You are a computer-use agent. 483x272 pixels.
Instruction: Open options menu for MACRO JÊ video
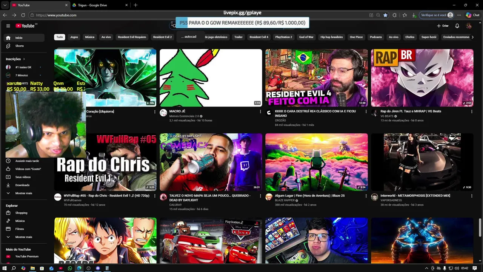point(260,111)
